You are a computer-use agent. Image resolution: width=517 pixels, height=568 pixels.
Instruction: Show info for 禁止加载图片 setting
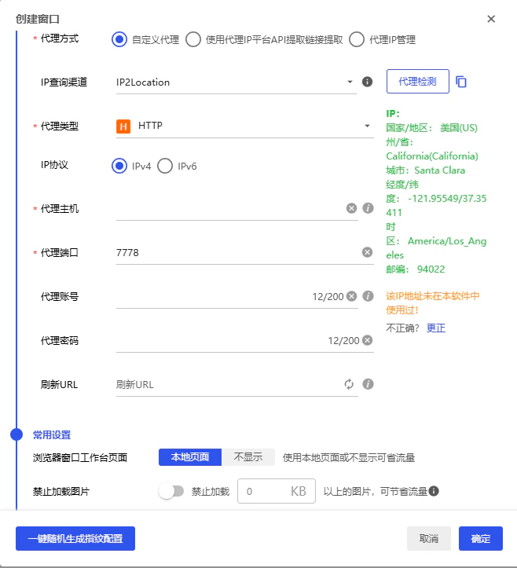tap(434, 491)
